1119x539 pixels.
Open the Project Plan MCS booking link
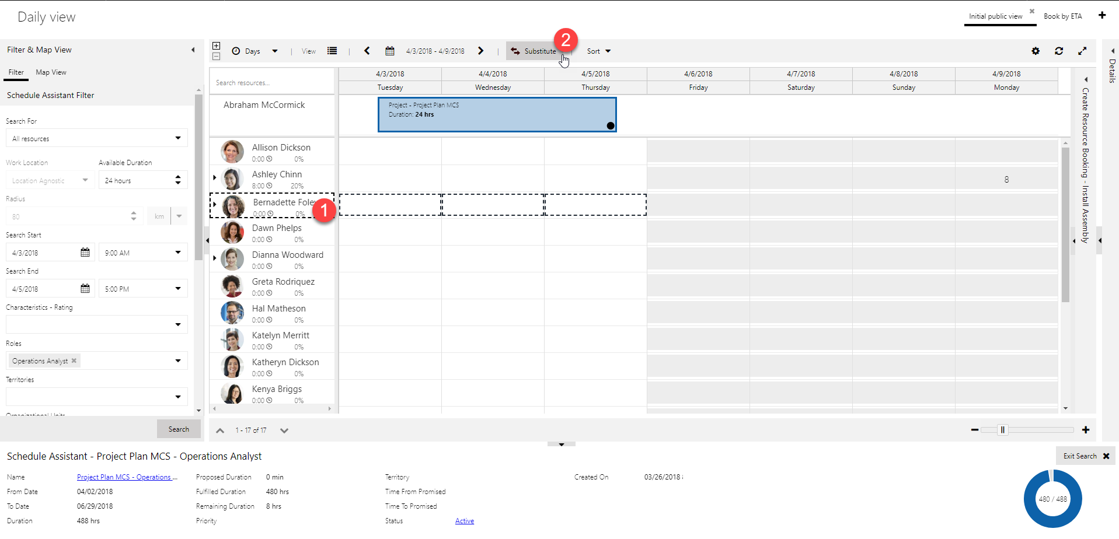(x=126, y=477)
